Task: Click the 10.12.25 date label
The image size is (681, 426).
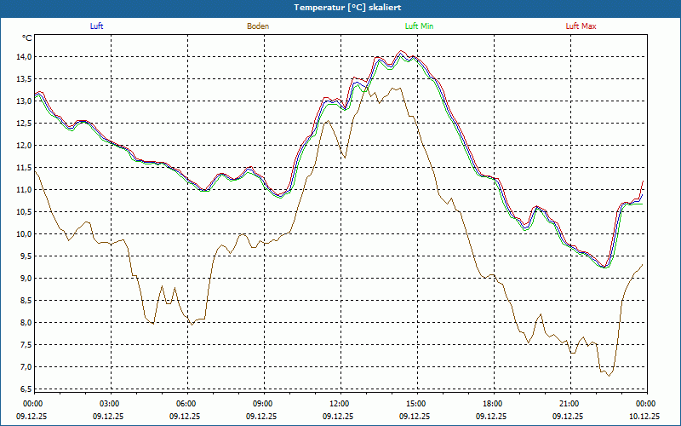Action: 644,417
